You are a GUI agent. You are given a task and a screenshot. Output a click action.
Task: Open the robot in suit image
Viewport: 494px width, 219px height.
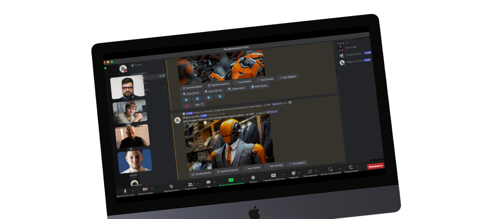click(229, 143)
